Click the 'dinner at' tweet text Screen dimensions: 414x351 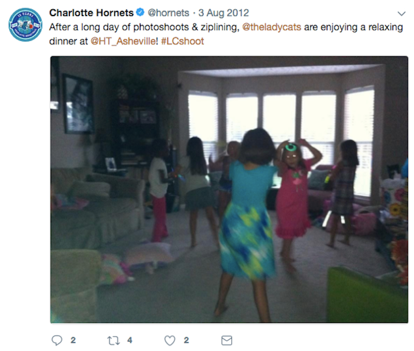[68, 41]
